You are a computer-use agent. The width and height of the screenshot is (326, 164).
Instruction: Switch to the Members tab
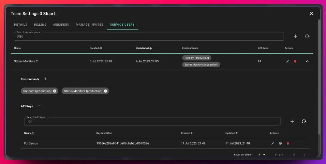coord(61,25)
